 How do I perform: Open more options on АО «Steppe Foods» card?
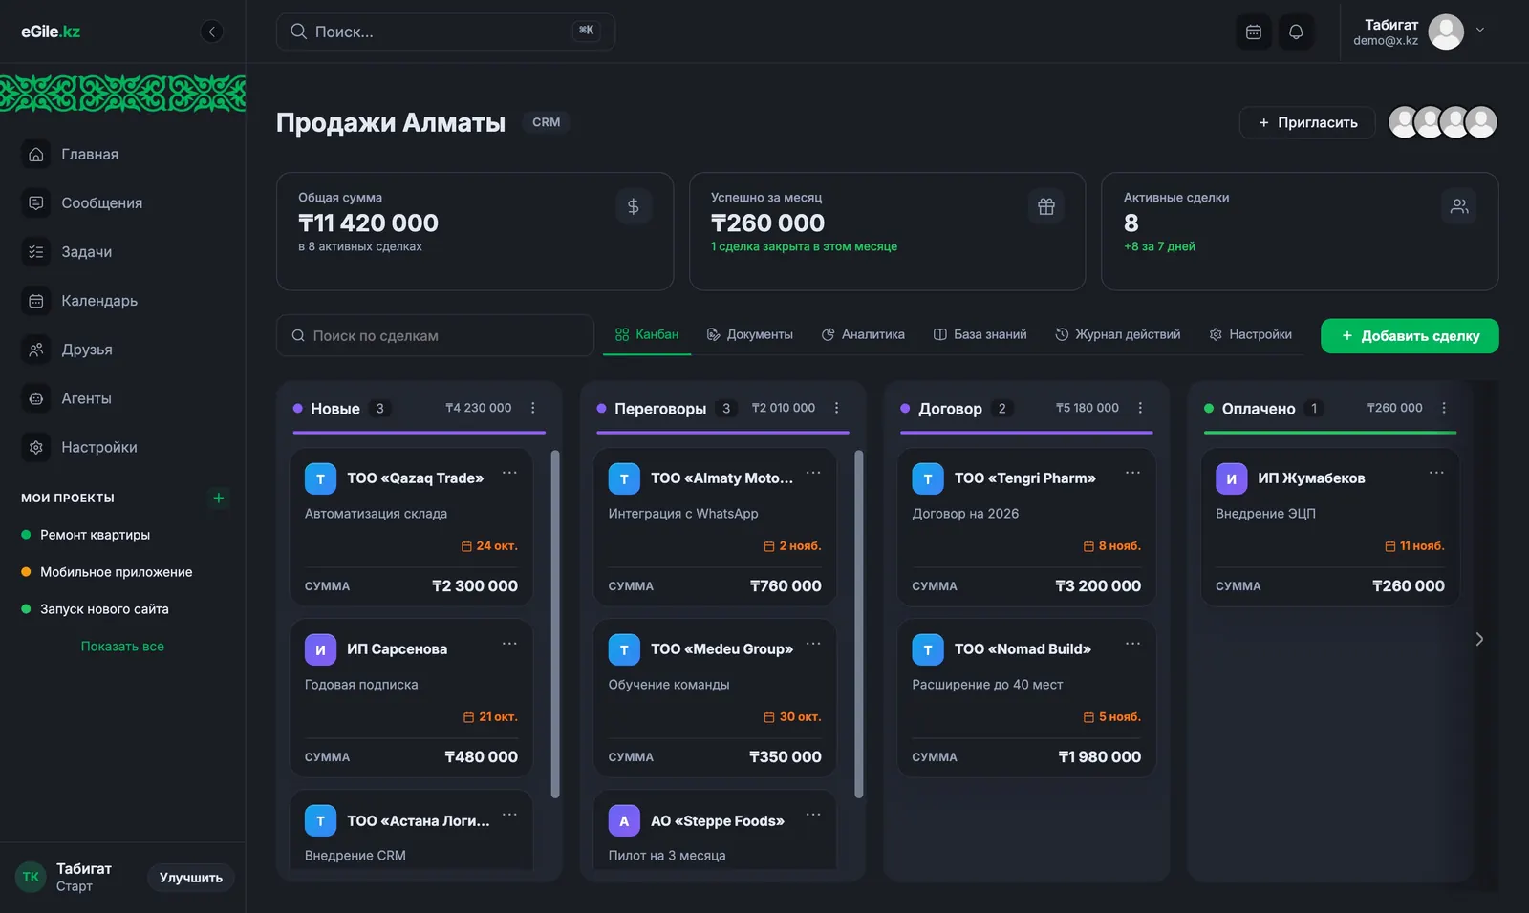pos(813,815)
